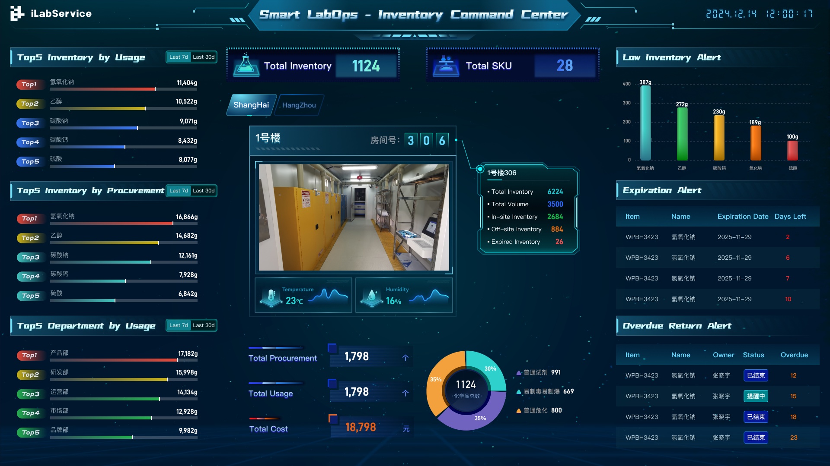Click the Expiration Date column header

pyautogui.click(x=743, y=217)
